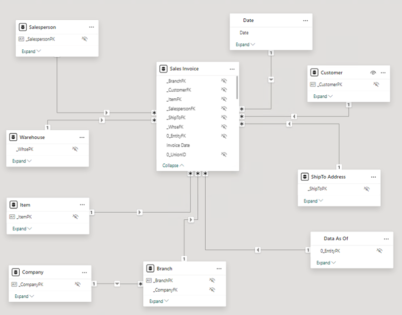Click the Salesperson table database icon
Screen dimensions: 402x315
coord(22,27)
